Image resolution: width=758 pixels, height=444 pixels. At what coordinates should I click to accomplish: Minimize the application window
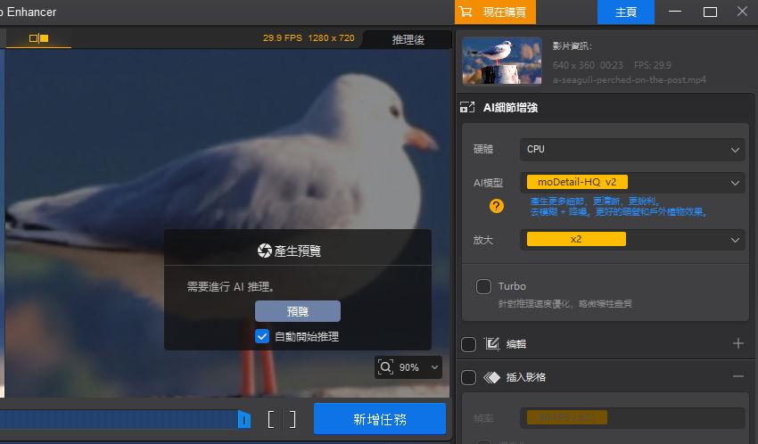tap(675, 12)
